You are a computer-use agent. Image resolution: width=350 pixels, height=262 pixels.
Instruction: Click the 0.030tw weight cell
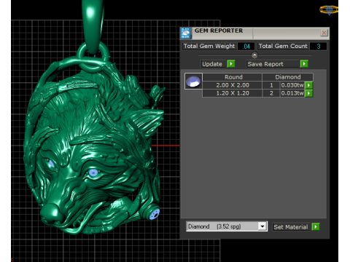[292, 85]
